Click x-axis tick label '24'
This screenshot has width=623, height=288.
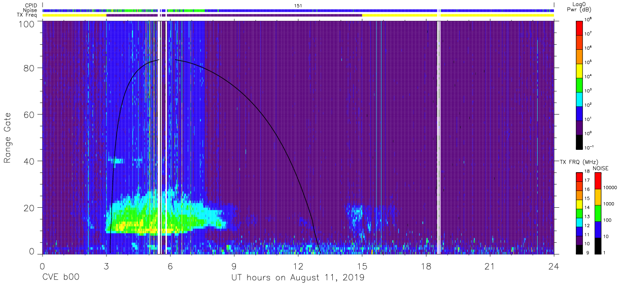(x=553, y=266)
